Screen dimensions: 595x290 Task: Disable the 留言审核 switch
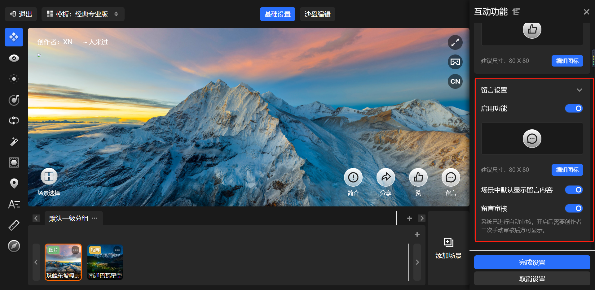pyautogui.click(x=574, y=208)
